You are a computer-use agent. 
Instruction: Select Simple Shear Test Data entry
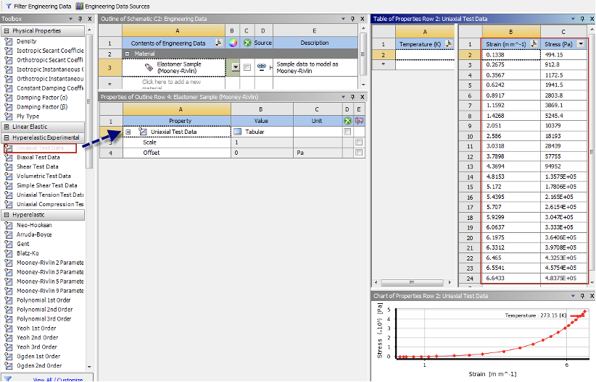tap(46, 185)
